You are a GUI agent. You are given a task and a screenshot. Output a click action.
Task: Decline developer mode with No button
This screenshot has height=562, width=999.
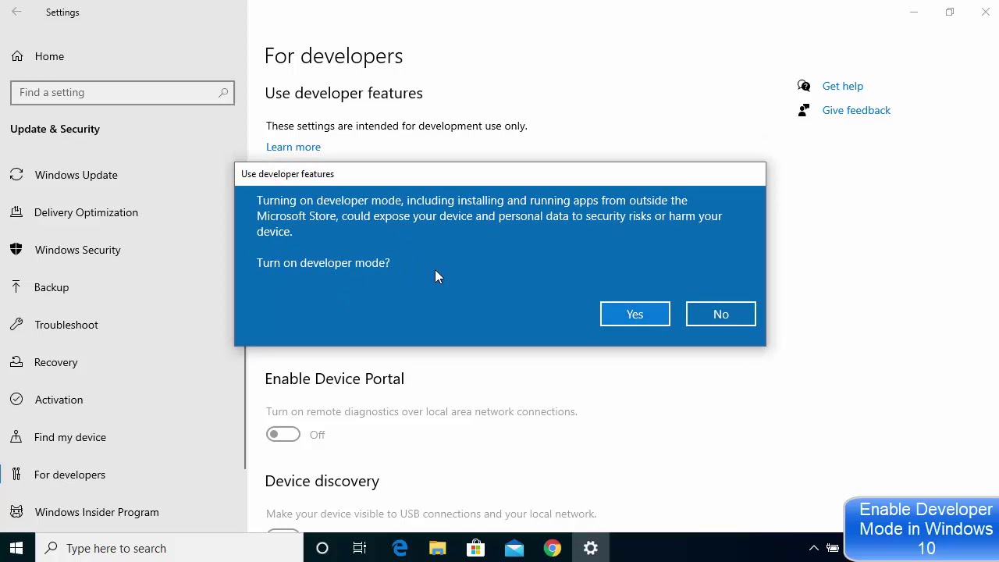[720, 314]
